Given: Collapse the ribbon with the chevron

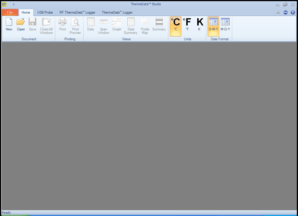Looking at the screenshot, I should tap(278, 12).
